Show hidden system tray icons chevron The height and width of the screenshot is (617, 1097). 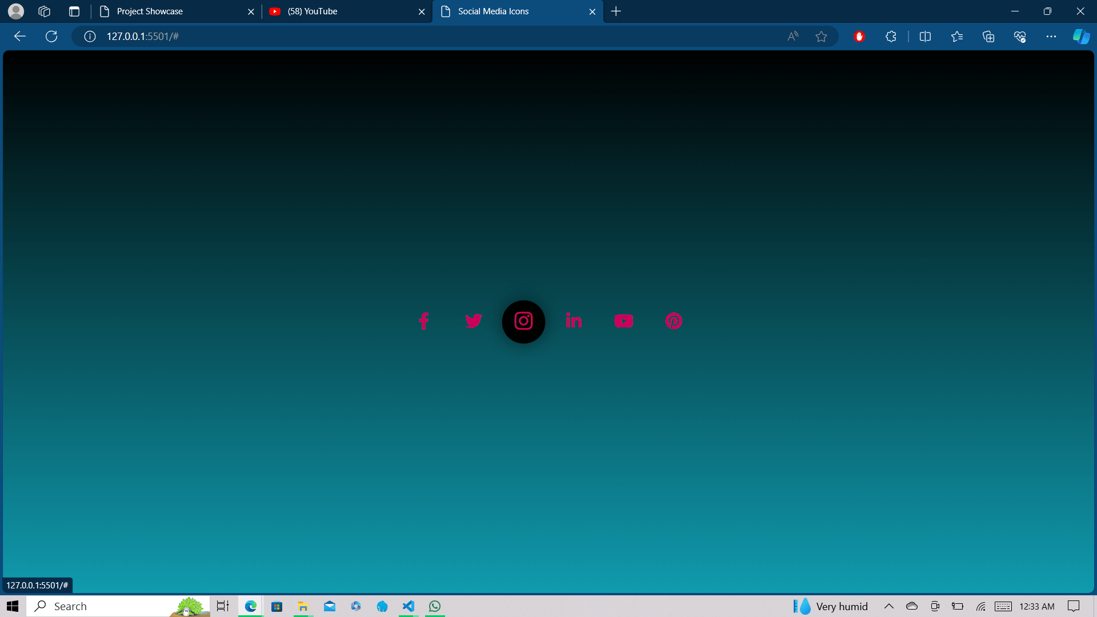click(888, 606)
